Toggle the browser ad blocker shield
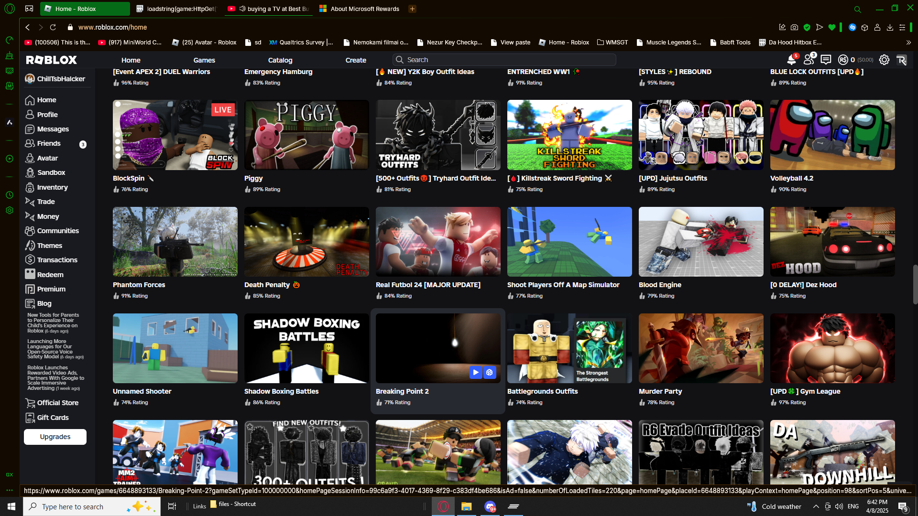 click(807, 27)
